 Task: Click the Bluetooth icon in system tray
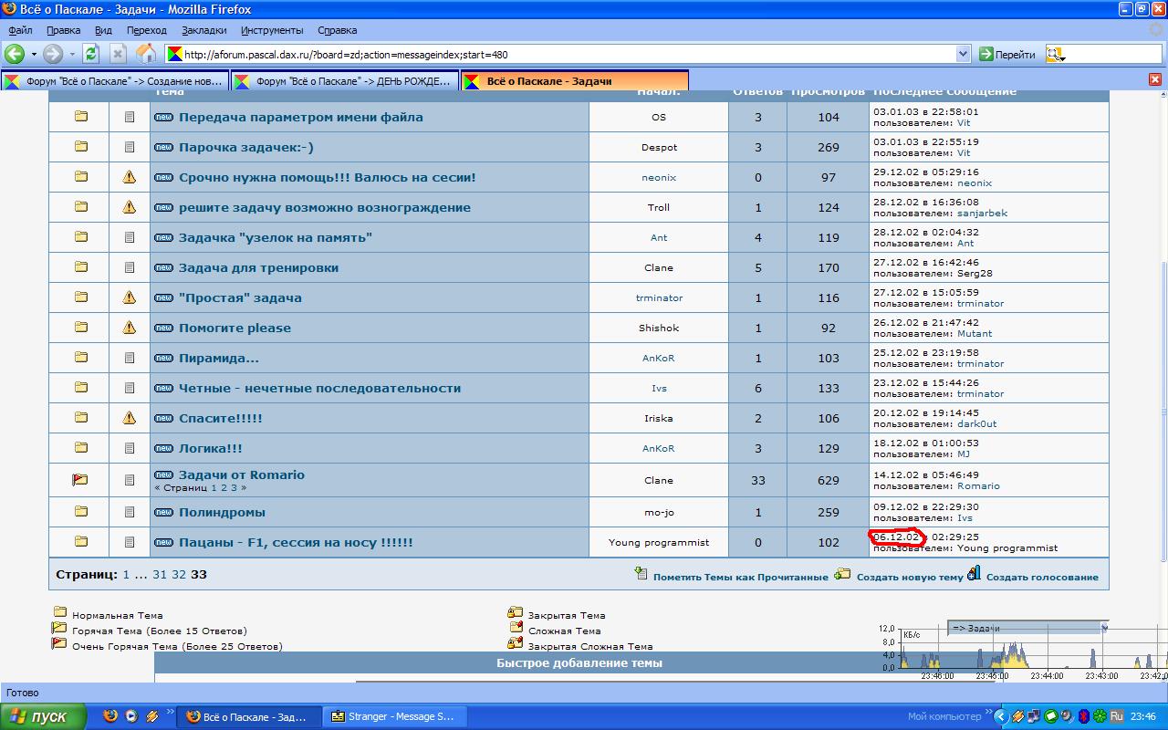1083,716
